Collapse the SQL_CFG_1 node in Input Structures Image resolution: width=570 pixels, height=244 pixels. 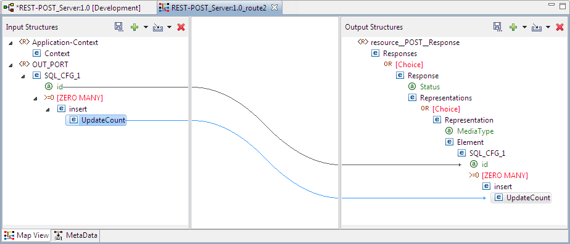[23, 76]
